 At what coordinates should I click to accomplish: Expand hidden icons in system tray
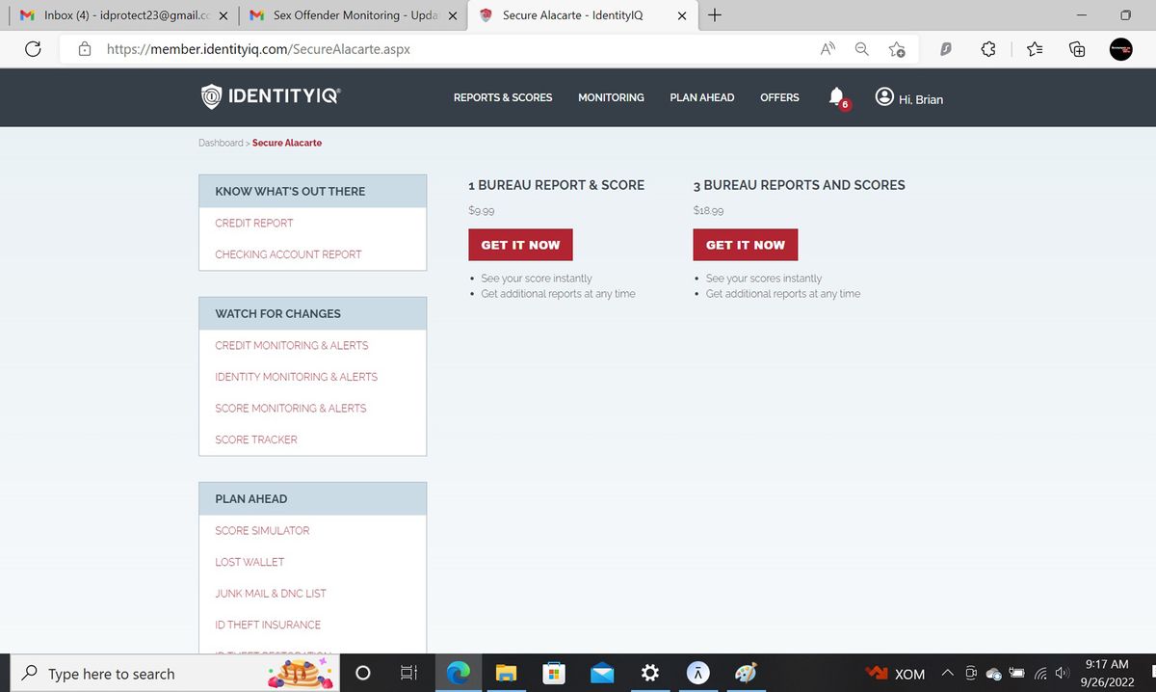(x=947, y=672)
